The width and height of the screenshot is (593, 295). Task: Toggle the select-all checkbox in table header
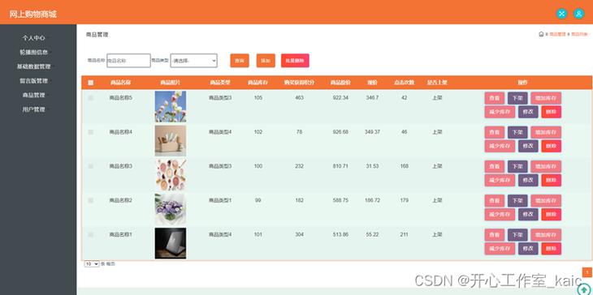click(91, 83)
